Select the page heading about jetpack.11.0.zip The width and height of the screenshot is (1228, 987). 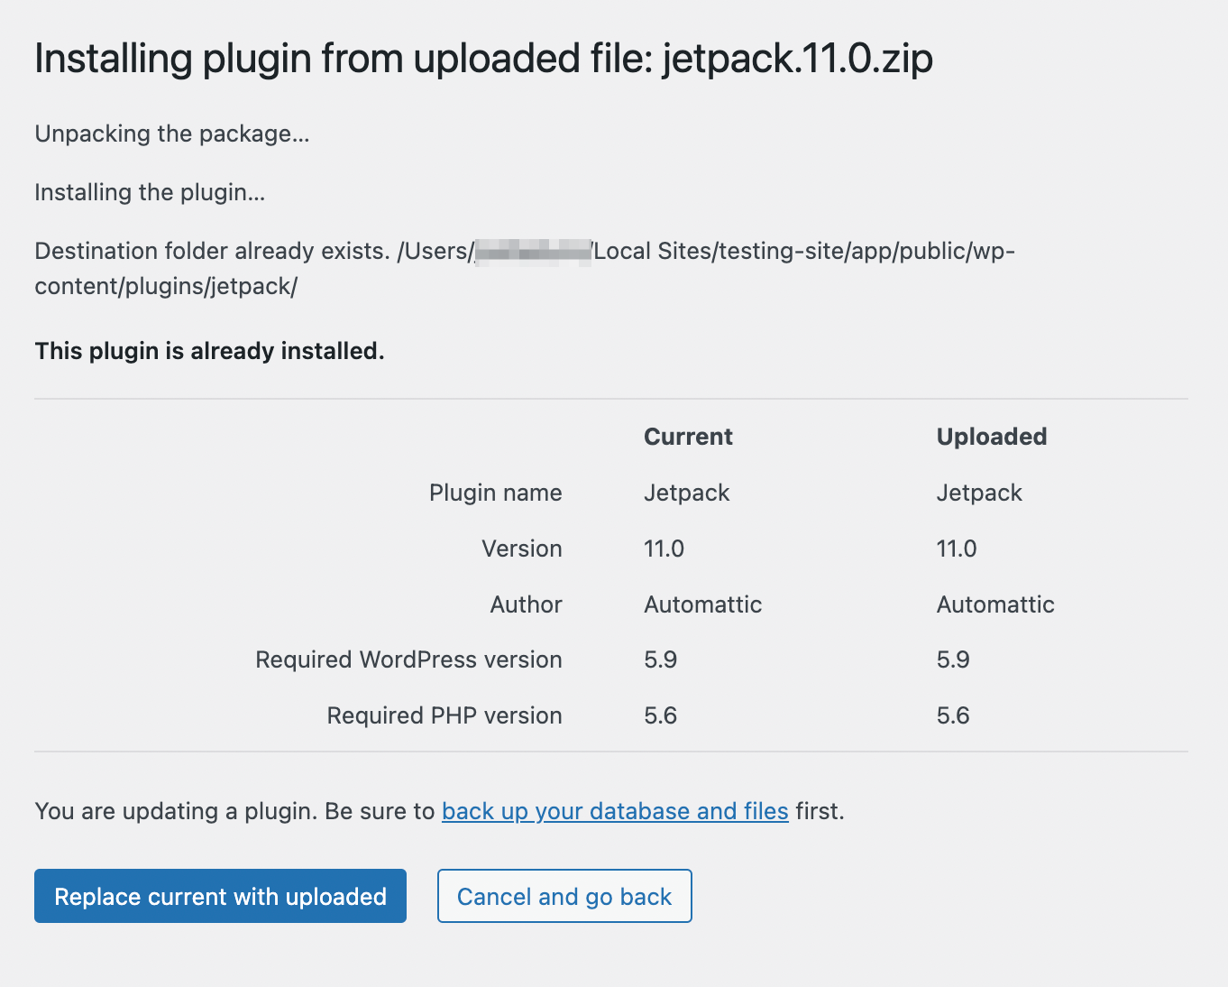[x=483, y=58]
